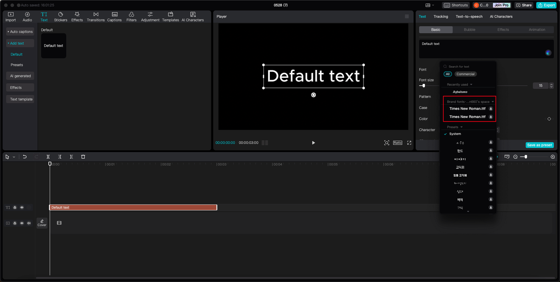
Task: Undo the last action
Action: 25,157
